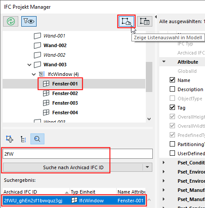Expand the first Pset_Environ property set
205x208 pixels.
pos(164,172)
